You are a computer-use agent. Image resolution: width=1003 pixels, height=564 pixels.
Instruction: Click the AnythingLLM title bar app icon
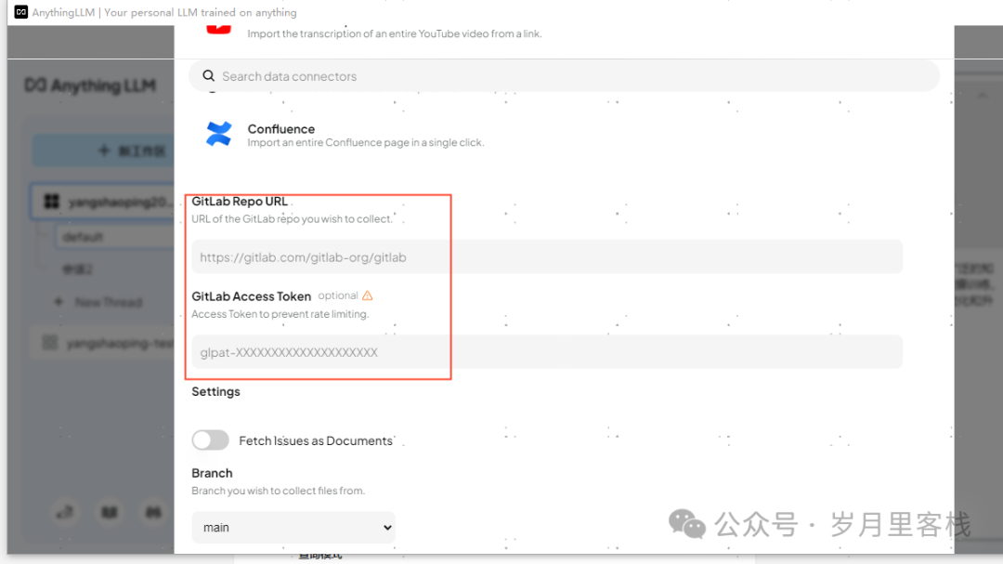tap(21, 12)
